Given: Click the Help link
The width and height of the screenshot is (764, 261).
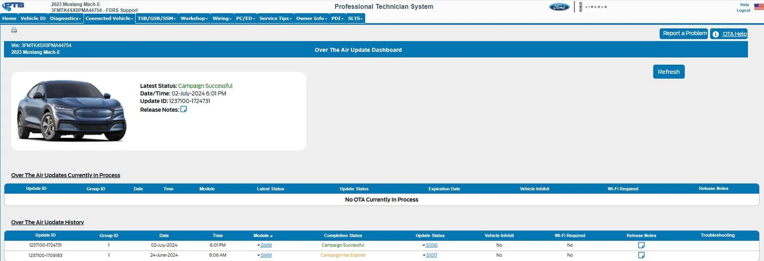Looking at the screenshot, I should pyautogui.click(x=744, y=5).
